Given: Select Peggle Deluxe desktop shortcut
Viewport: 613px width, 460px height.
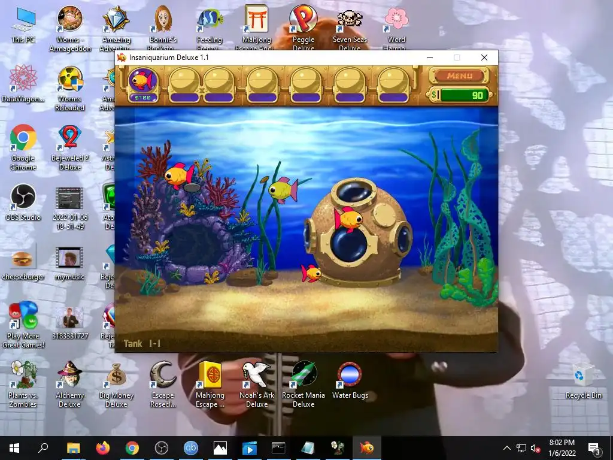Looking at the screenshot, I should [304, 29].
